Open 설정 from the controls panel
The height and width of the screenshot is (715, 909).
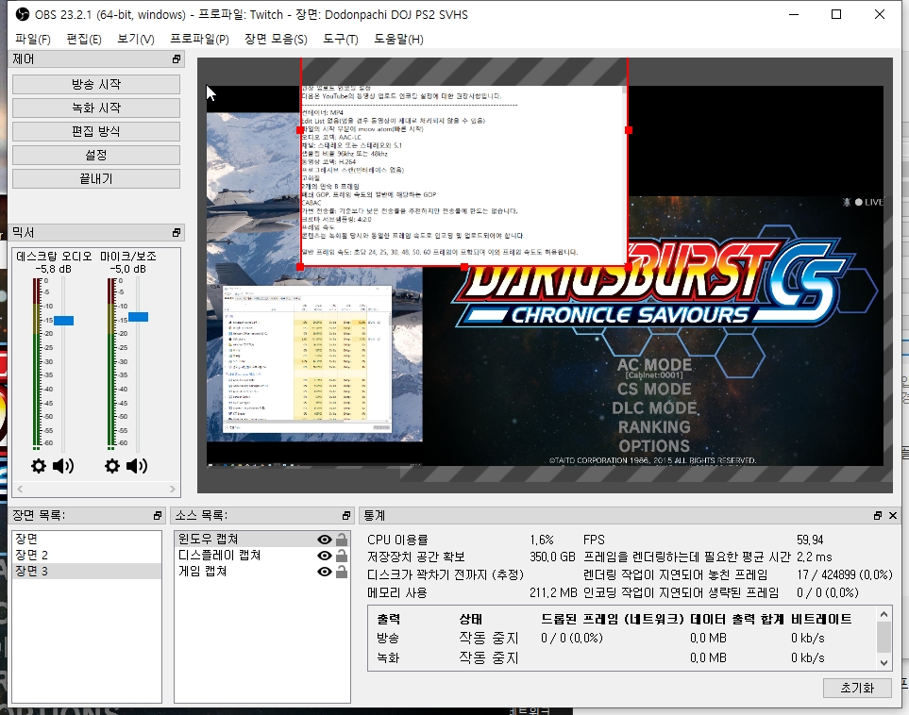coord(96,156)
